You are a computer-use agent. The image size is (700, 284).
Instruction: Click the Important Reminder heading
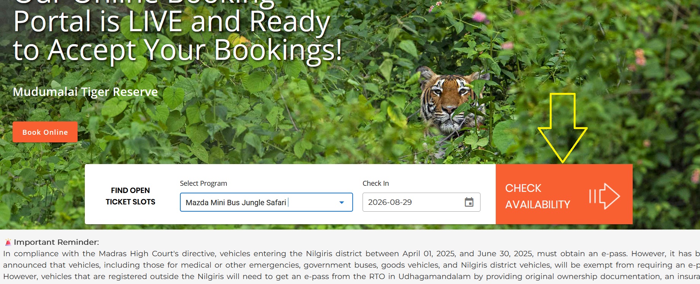coord(56,242)
